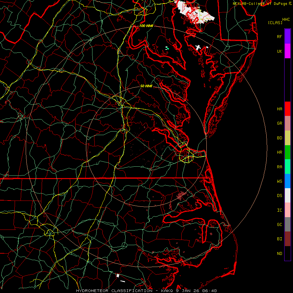293x293 pixels.
Task: Click the HA legend label
Action: (x=279, y=109)
